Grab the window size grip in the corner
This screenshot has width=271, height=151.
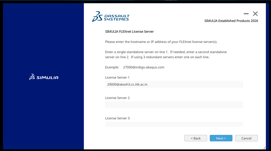[x=264, y=148]
